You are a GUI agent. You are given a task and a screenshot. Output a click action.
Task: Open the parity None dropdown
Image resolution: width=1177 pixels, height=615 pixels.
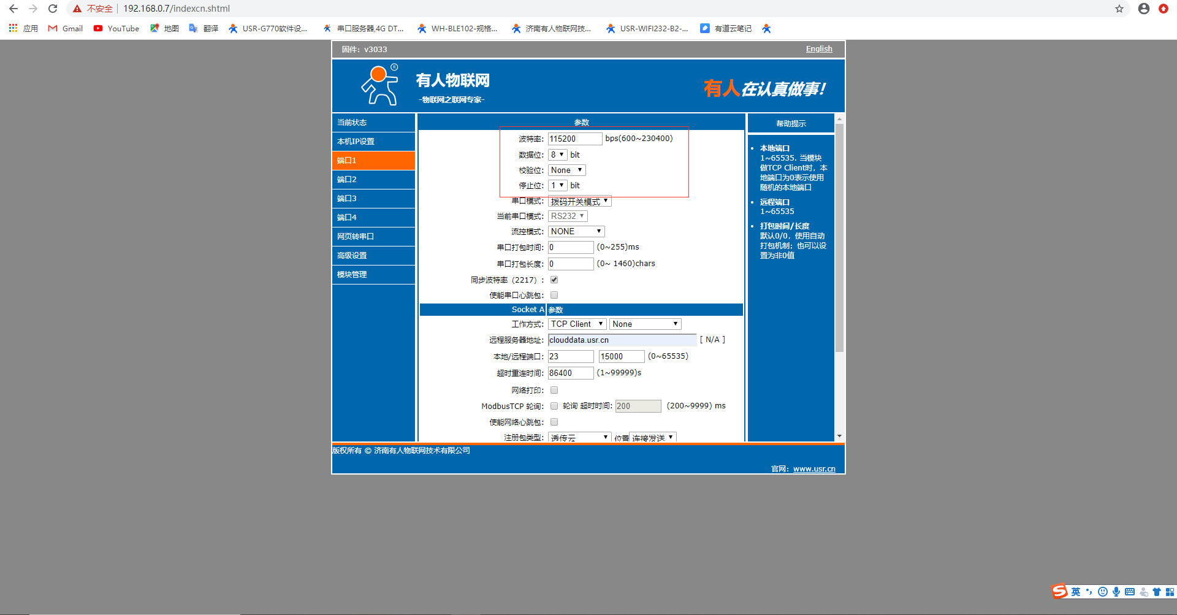[567, 170]
